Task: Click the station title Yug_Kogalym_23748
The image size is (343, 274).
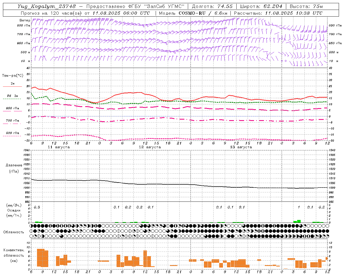Action: (47, 6)
